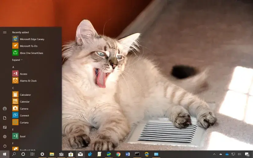Jump to apps by letter A header
Screen dimensions: 253x158
(x=13, y=67)
